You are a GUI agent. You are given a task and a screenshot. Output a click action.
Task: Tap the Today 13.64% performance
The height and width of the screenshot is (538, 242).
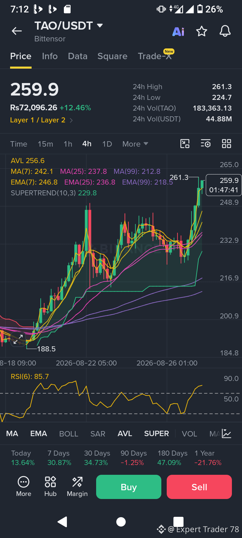(23, 458)
